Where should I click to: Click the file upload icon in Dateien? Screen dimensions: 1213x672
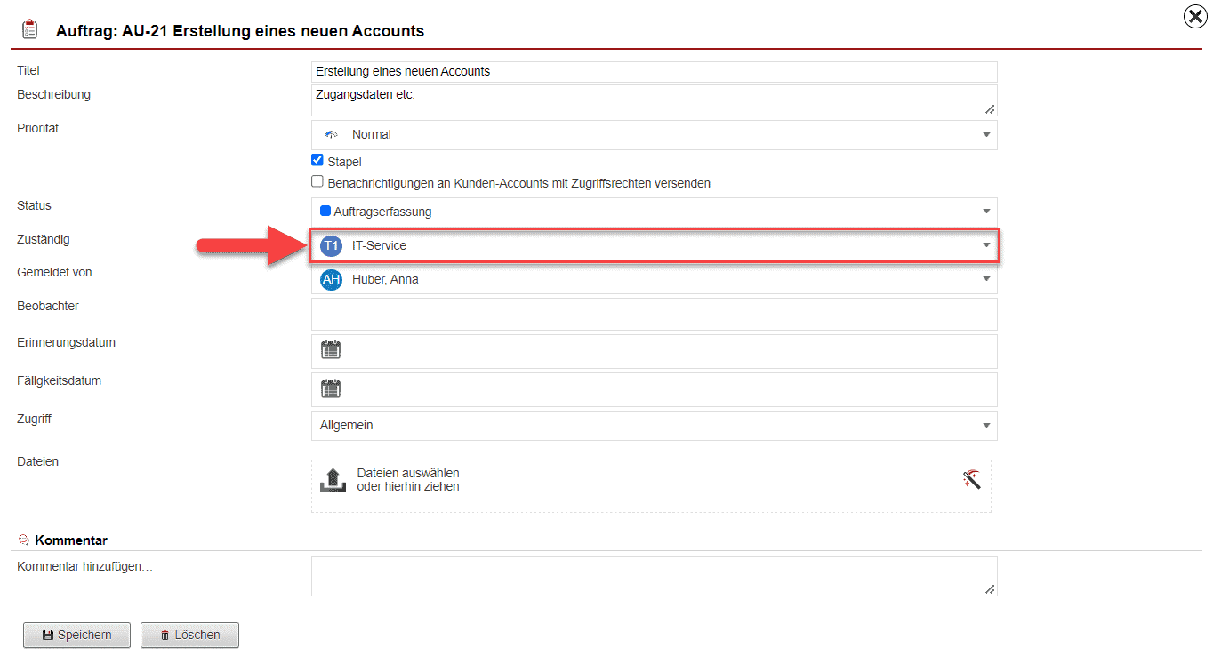pos(333,480)
